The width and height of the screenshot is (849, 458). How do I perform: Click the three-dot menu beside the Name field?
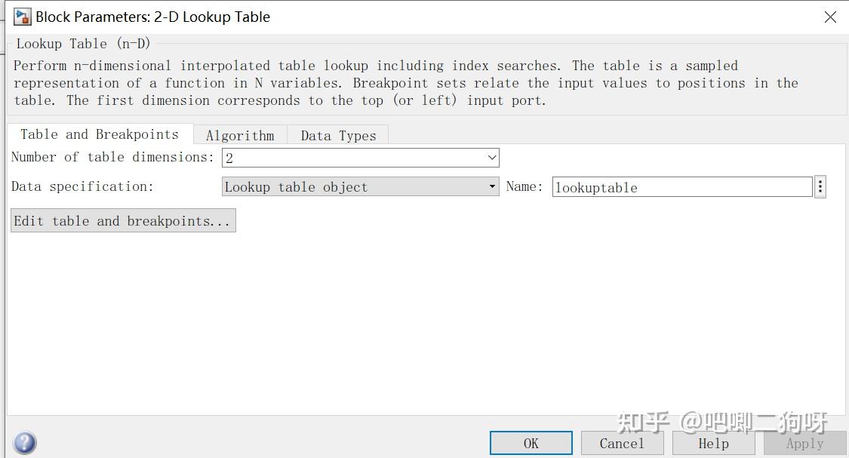pos(820,186)
